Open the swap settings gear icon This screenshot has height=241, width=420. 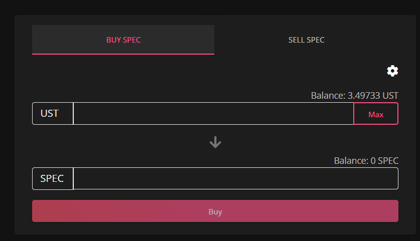point(392,71)
